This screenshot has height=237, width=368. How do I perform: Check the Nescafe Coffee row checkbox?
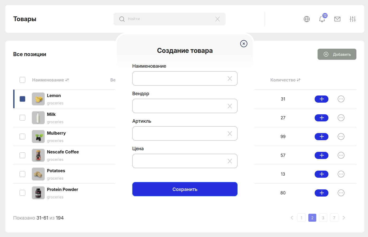[x=22, y=155]
